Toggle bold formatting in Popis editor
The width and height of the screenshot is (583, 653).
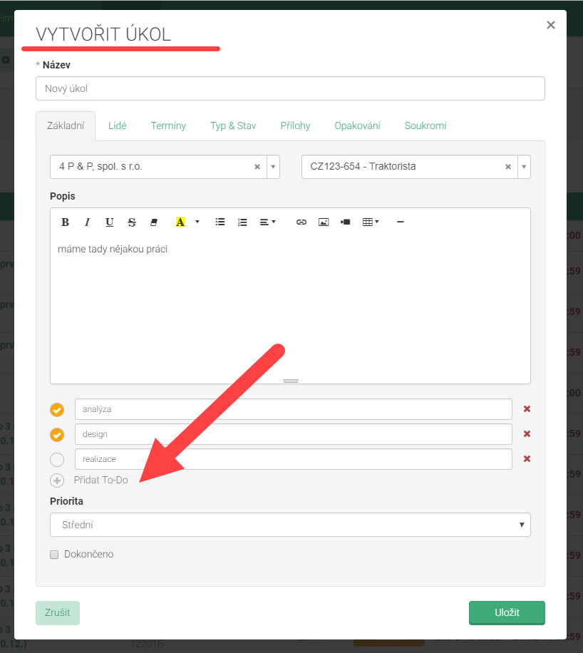pos(66,222)
